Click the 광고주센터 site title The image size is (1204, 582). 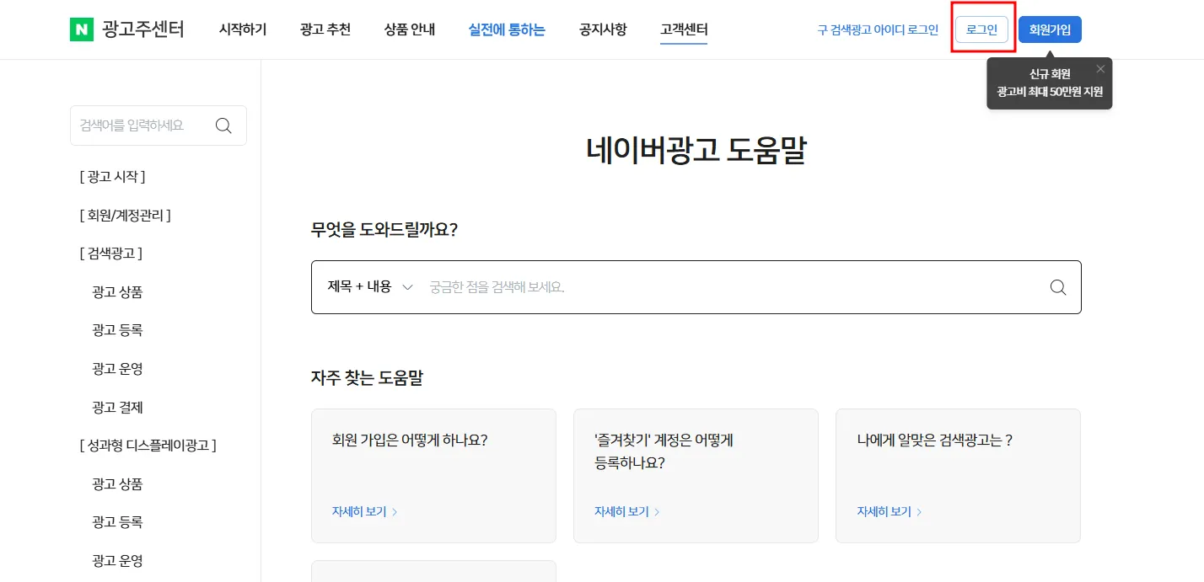point(142,29)
